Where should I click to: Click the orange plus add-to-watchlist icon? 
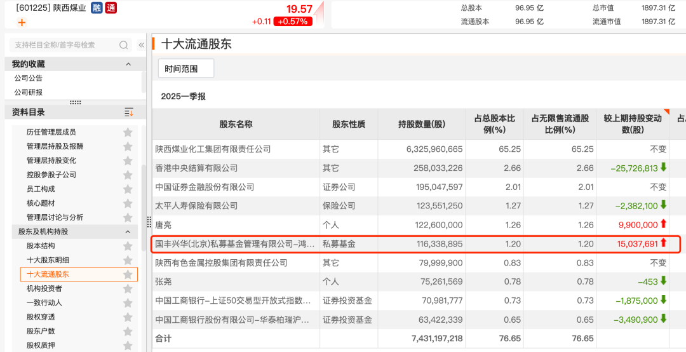point(22,22)
